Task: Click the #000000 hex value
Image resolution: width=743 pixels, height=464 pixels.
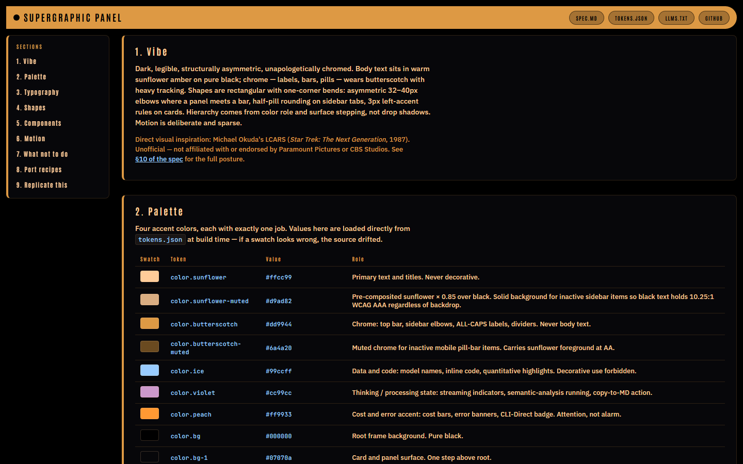Action: (279, 436)
